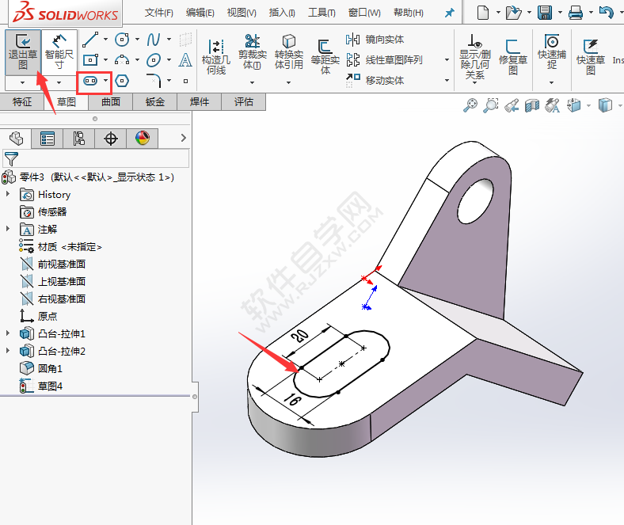Switch to the 焊件 tab
This screenshot has width=624, height=525.
click(200, 102)
